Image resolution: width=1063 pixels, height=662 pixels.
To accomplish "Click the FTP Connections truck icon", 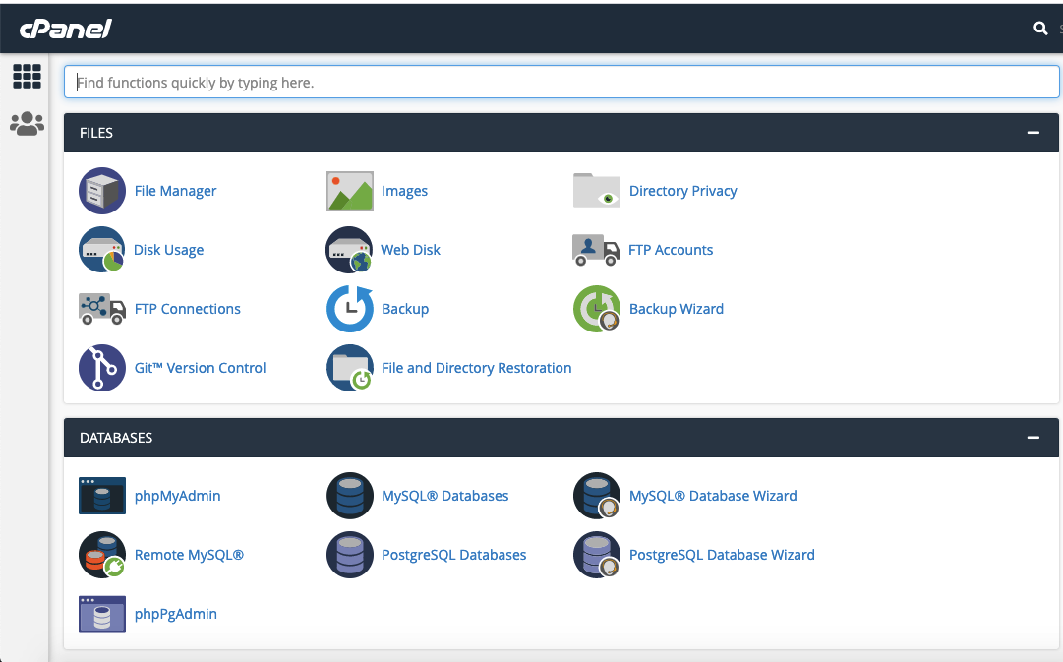I will (x=101, y=309).
